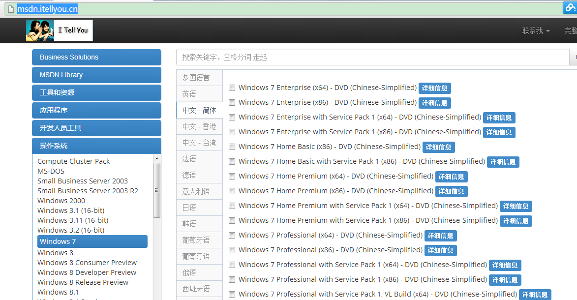Screen dimensions: 577x300
Task: Open 详细信息 for Windows 7 Home Basic (x86)
Action: (x=439, y=147)
